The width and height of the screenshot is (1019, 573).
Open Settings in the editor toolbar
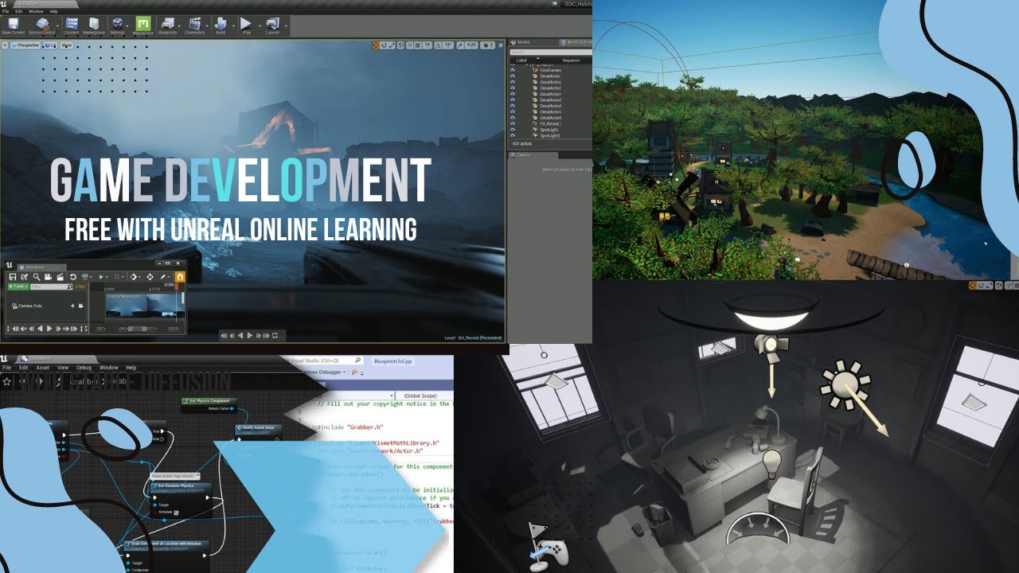[117, 25]
